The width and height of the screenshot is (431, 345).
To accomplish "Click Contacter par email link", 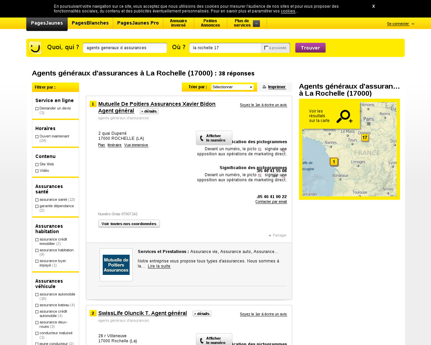I will click(x=271, y=202).
